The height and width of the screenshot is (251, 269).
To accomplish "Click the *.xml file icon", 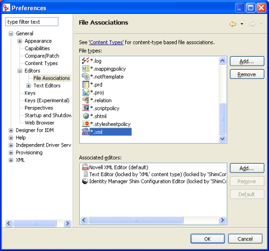I will [x=86, y=132].
